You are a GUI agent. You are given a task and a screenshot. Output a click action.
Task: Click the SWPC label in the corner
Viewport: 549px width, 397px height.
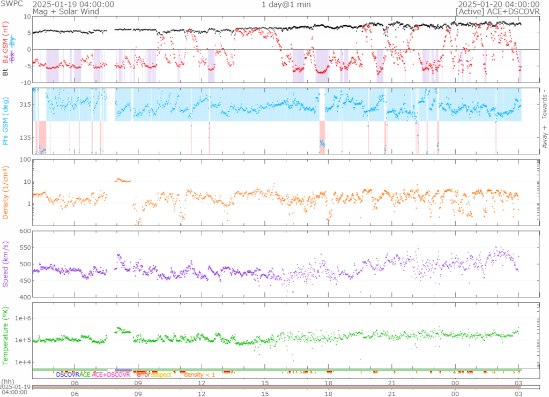click(x=11, y=4)
